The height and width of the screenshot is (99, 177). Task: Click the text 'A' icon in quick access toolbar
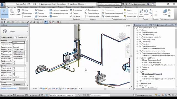tap(34, 22)
